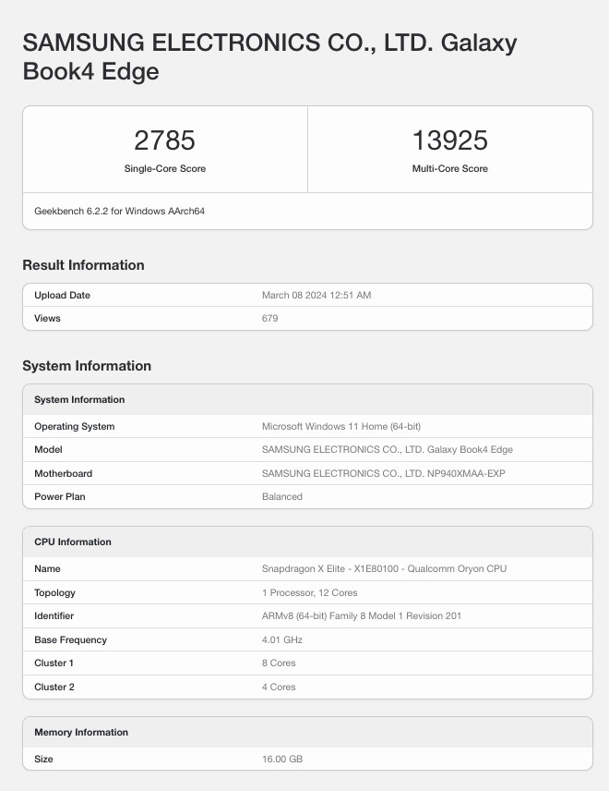This screenshot has height=791, width=609.
Task: Select the 8 Cores value
Action: click(279, 663)
